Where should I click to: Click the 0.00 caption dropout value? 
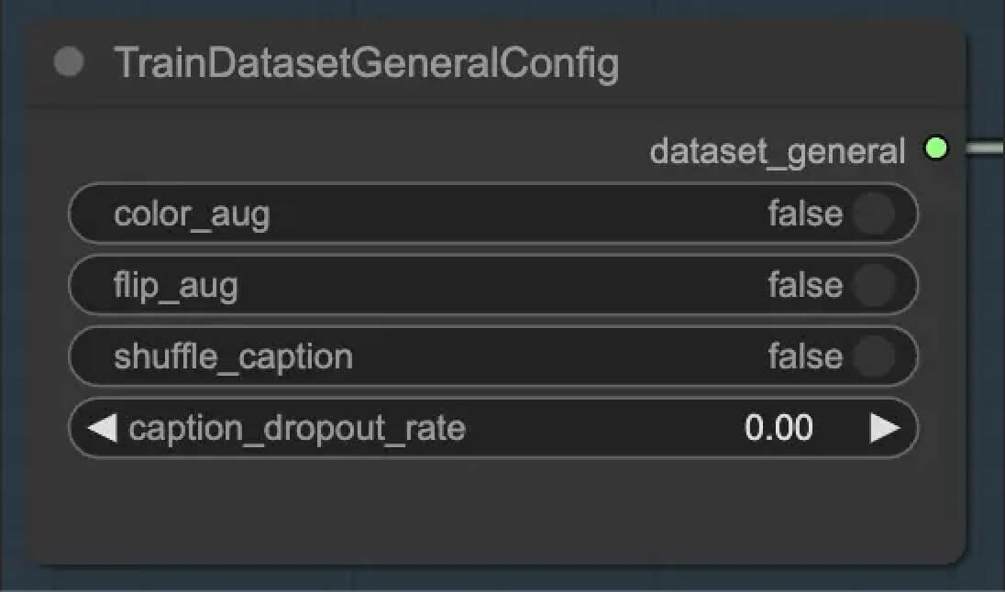click(779, 428)
